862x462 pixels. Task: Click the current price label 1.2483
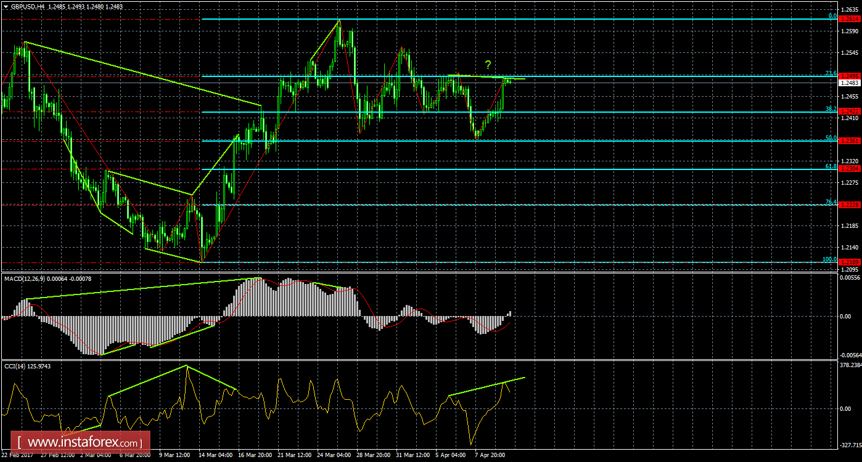pos(850,83)
